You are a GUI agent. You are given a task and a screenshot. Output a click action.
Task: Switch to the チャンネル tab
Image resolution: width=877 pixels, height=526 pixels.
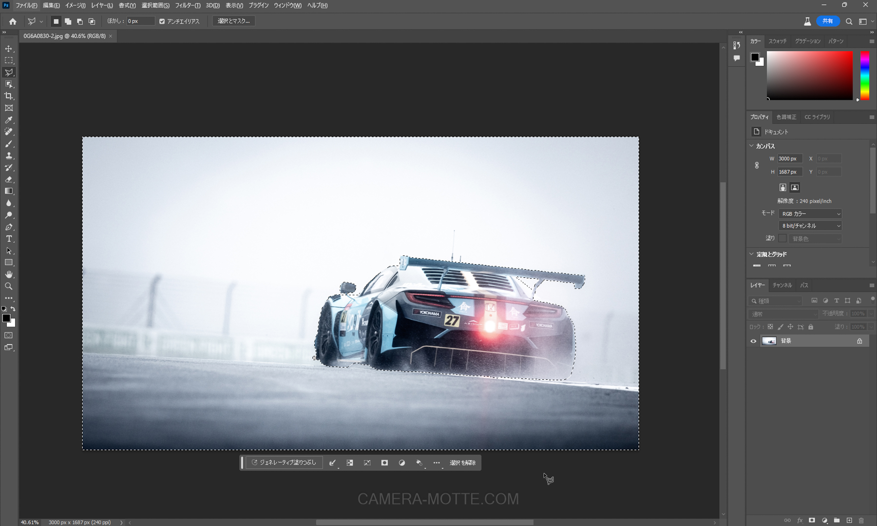(x=782, y=285)
